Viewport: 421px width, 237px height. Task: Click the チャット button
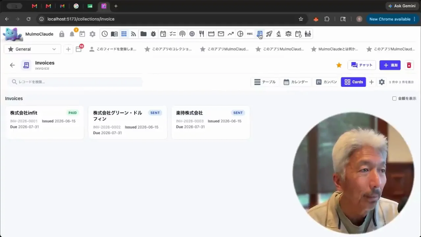point(362,65)
